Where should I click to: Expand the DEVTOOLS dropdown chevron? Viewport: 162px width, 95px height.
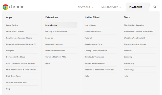coord(92,7)
